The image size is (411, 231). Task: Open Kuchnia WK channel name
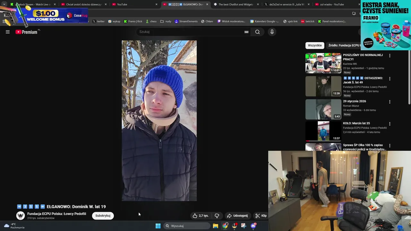point(350,64)
